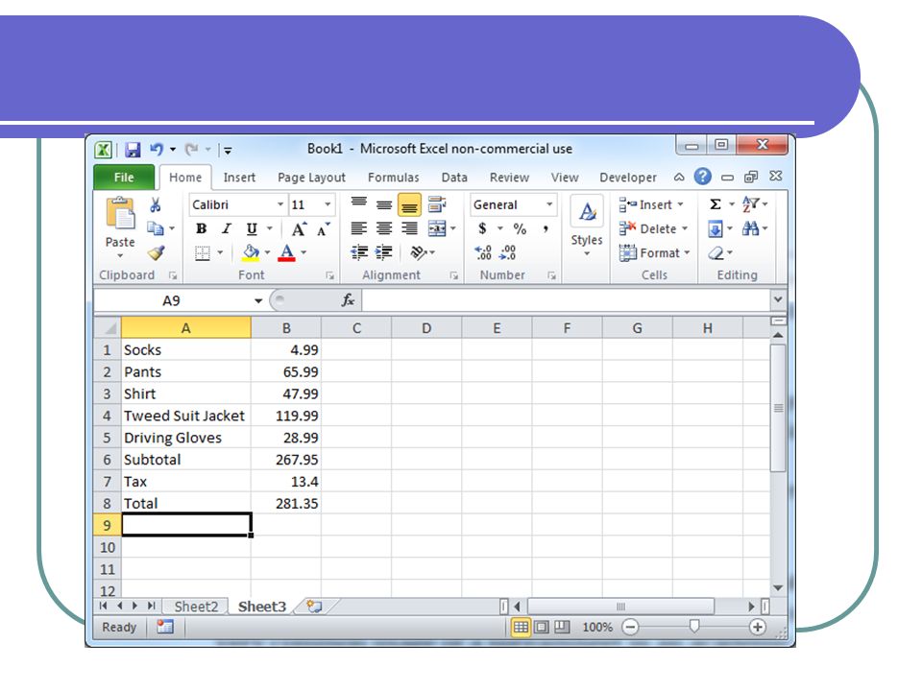Open the Merge & Center dropdown

(452, 228)
